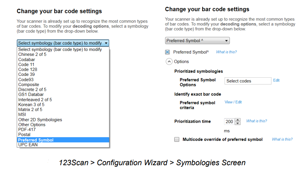Open What is this for Multicode override
The width and height of the screenshot is (307, 175).
coord(282,139)
